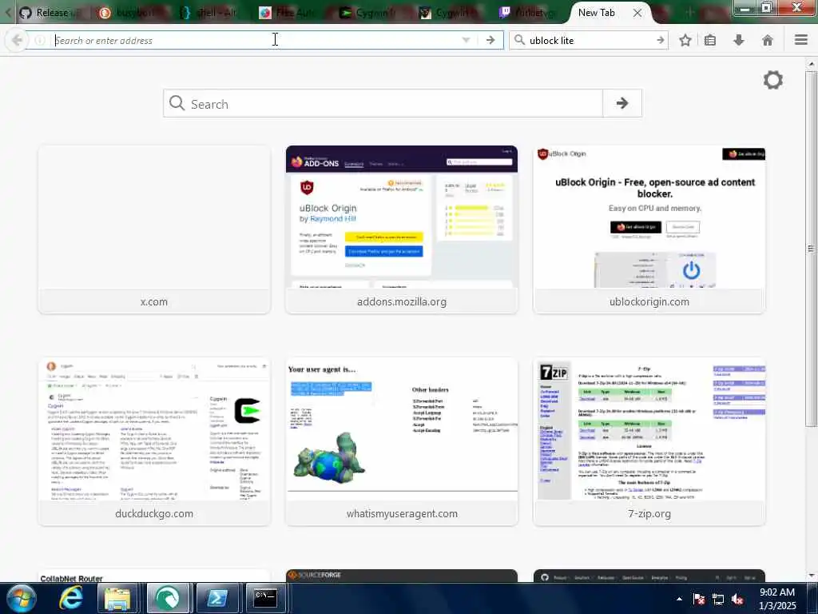Open the x.com tile
Screen dimensions: 818x614
point(154,229)
